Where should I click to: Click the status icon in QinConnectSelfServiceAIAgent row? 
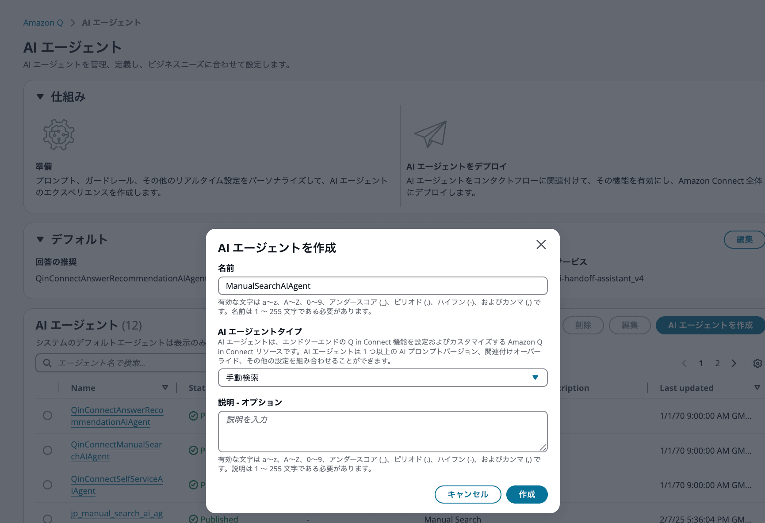coord(193,485)
